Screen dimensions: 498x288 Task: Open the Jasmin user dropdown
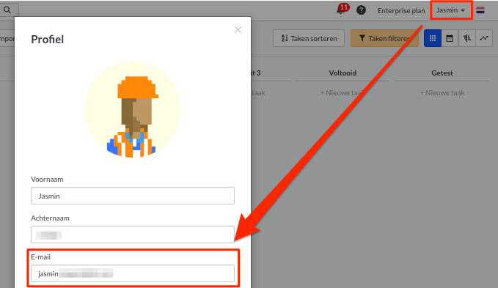[450, 10]
